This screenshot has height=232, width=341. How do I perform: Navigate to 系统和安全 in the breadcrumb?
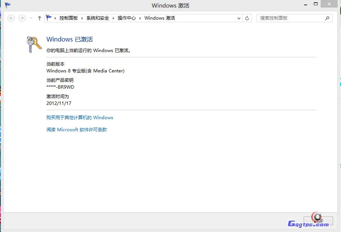click(x=98, y=18)
